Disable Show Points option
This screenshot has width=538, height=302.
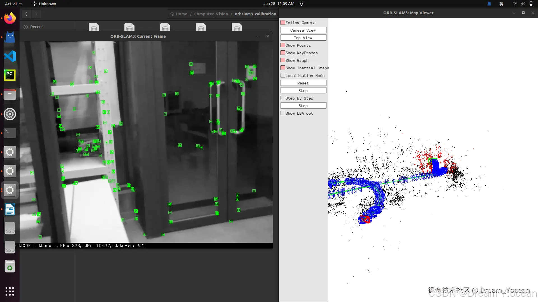pyautogui.click(x=283, y=45)
